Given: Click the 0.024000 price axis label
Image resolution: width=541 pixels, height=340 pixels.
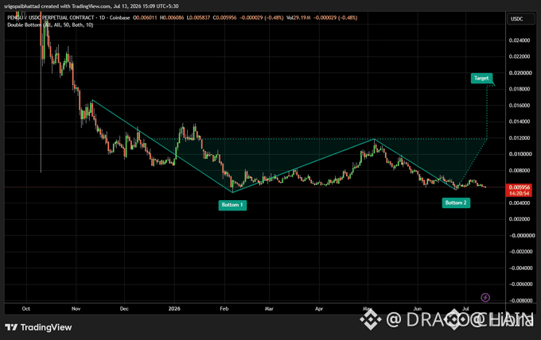Looking at the screenshot, I should pos(520,41).
